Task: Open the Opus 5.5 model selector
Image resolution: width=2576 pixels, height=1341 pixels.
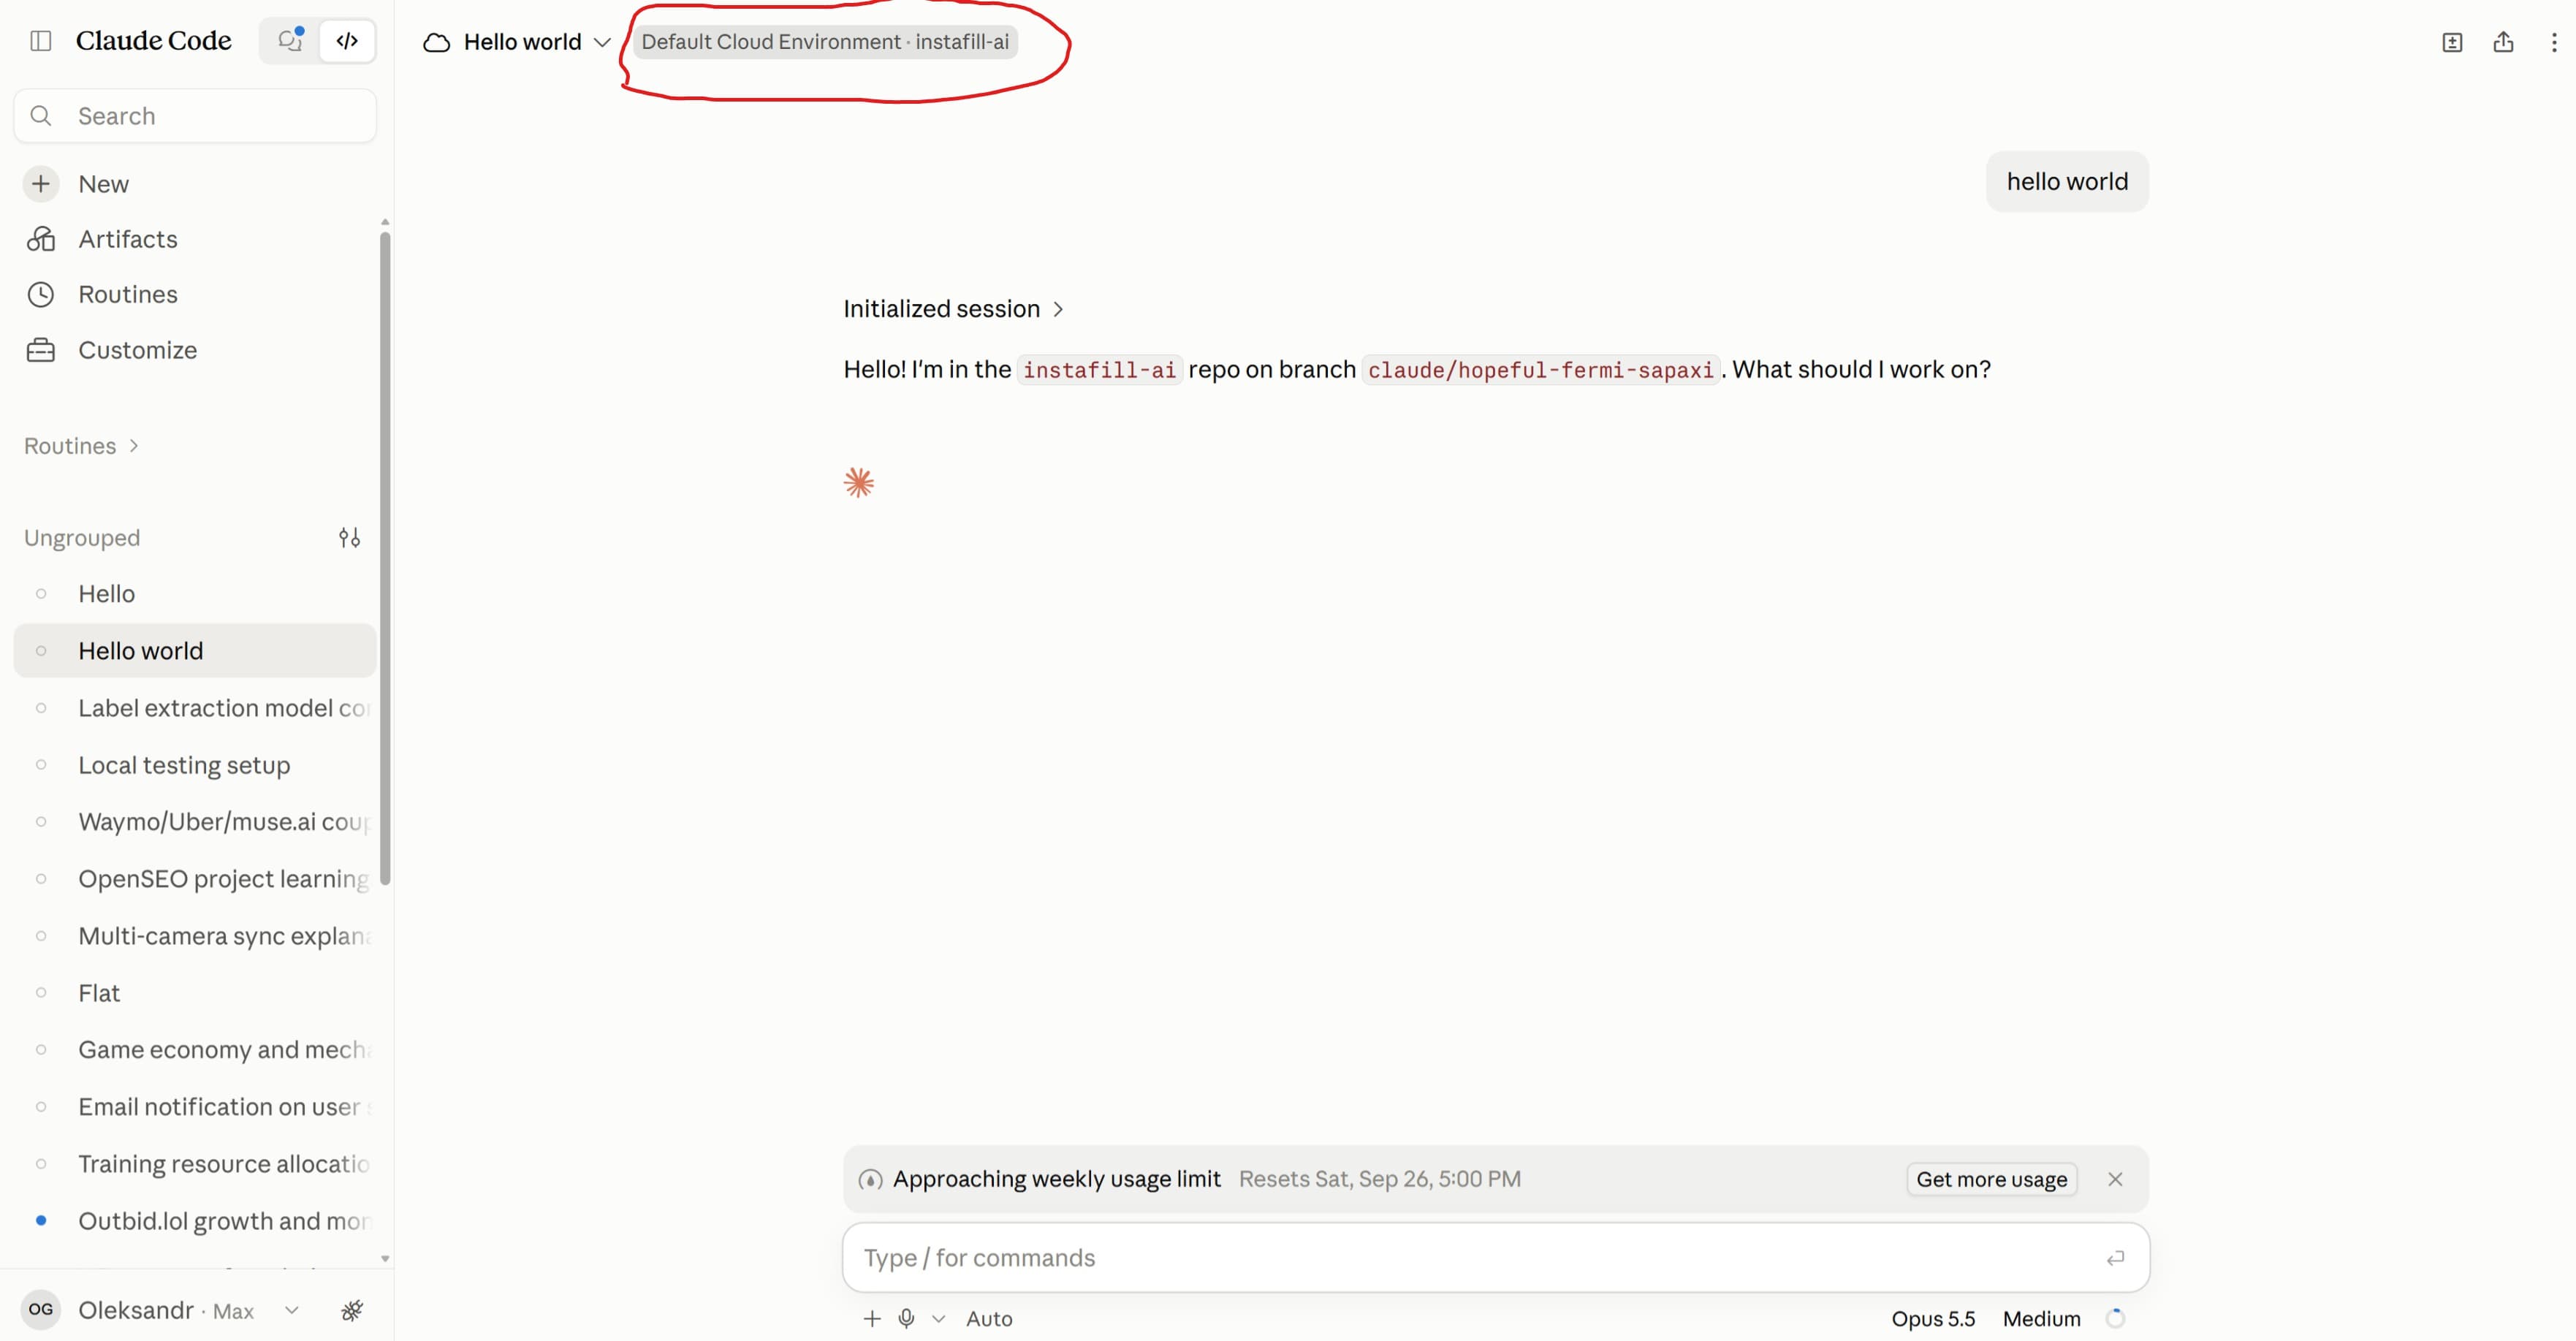Action: pos(1932,1319)
